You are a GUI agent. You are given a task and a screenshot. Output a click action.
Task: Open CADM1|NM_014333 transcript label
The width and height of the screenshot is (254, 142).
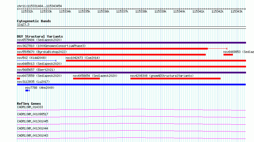click(30, 107)
